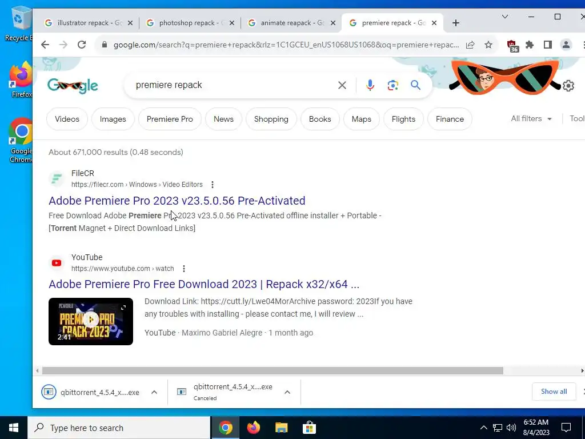Toggle the Chrome side panel icon
585x439 pixels.
point(548,45)
